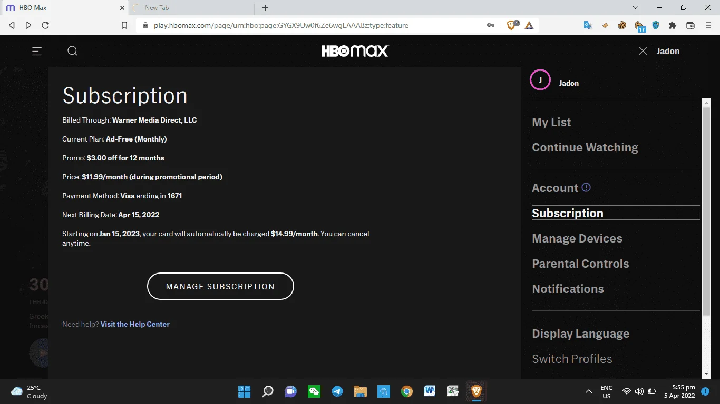Image resolution: width=720 pixels, height=404 pixels.
Task: Click the Manage Subscription button
Action: (220, 286)
